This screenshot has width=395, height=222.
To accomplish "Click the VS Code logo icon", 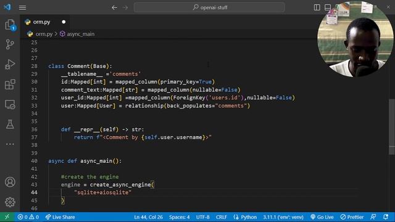I will pyautogui.click(x=7, y=7).
